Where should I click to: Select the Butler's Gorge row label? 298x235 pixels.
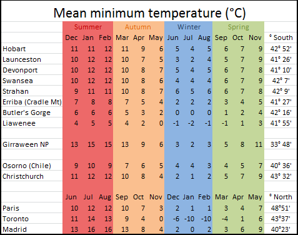tap(26, 112)
